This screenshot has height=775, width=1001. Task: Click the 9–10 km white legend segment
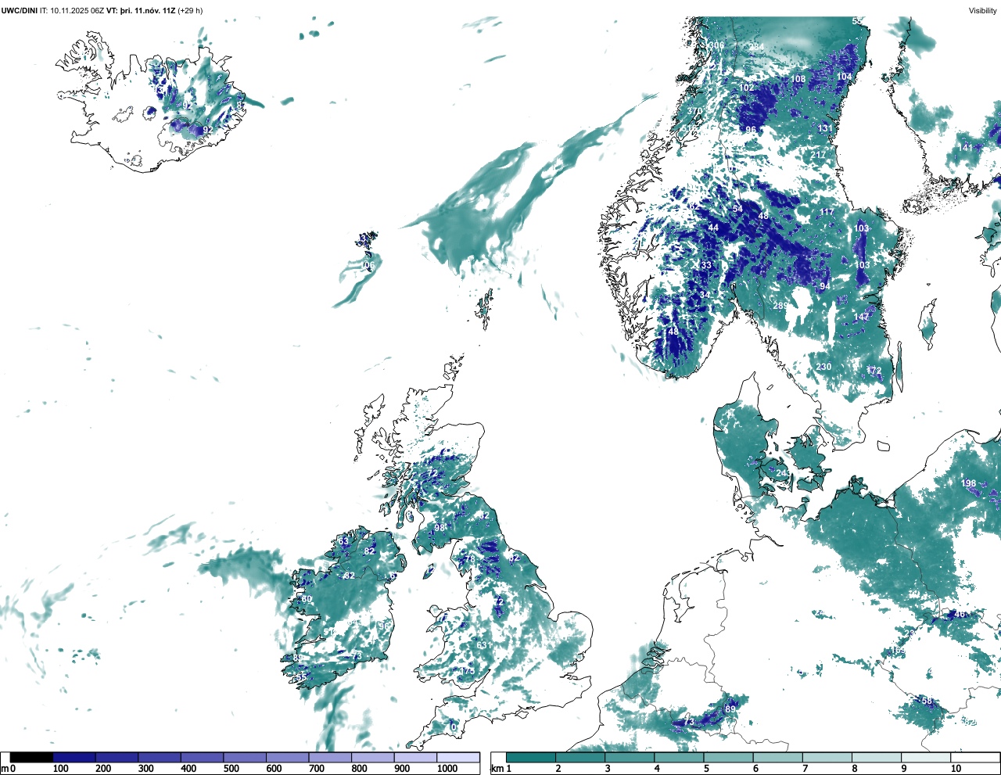[x=926, y=757]
